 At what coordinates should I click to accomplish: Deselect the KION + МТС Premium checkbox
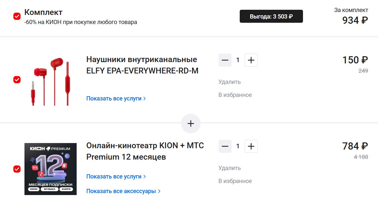pyautogui.click(x=17, y=169)
